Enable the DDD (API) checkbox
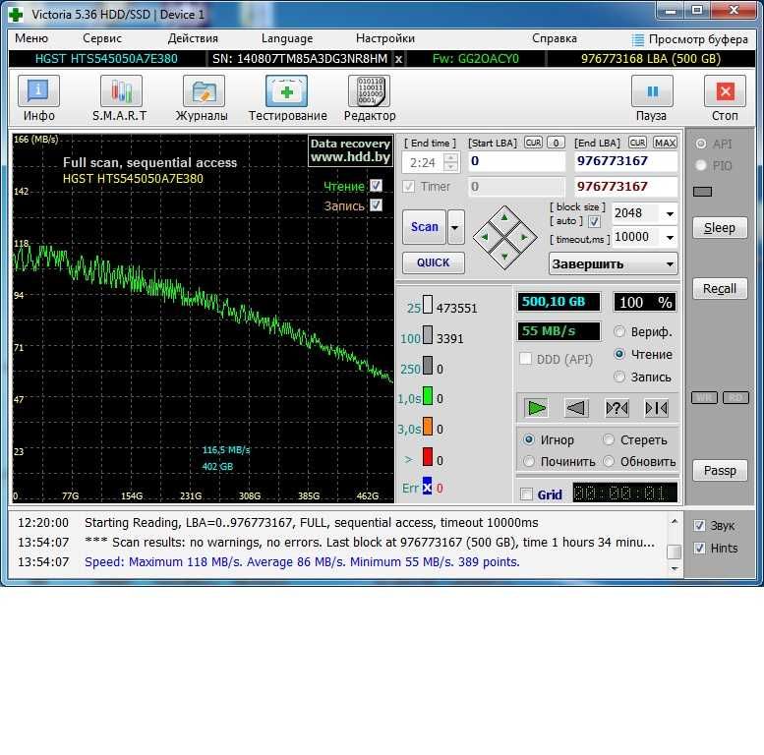Screen dimensions: 764x755 (526, 359)
